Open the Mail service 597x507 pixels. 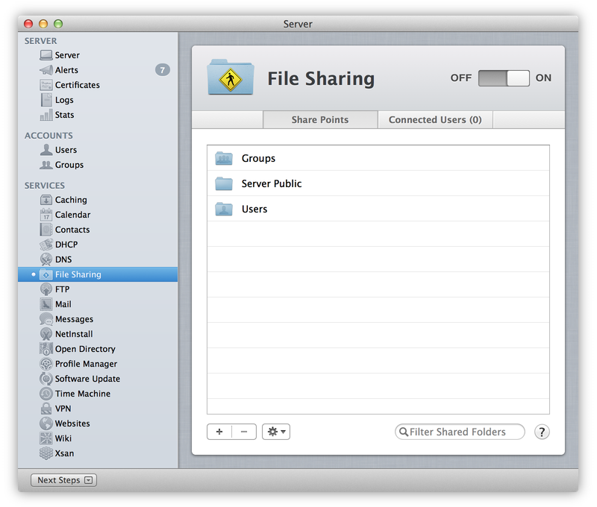98,304
